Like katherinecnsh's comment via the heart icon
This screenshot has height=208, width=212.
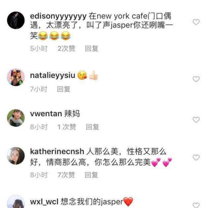point(196,158)
